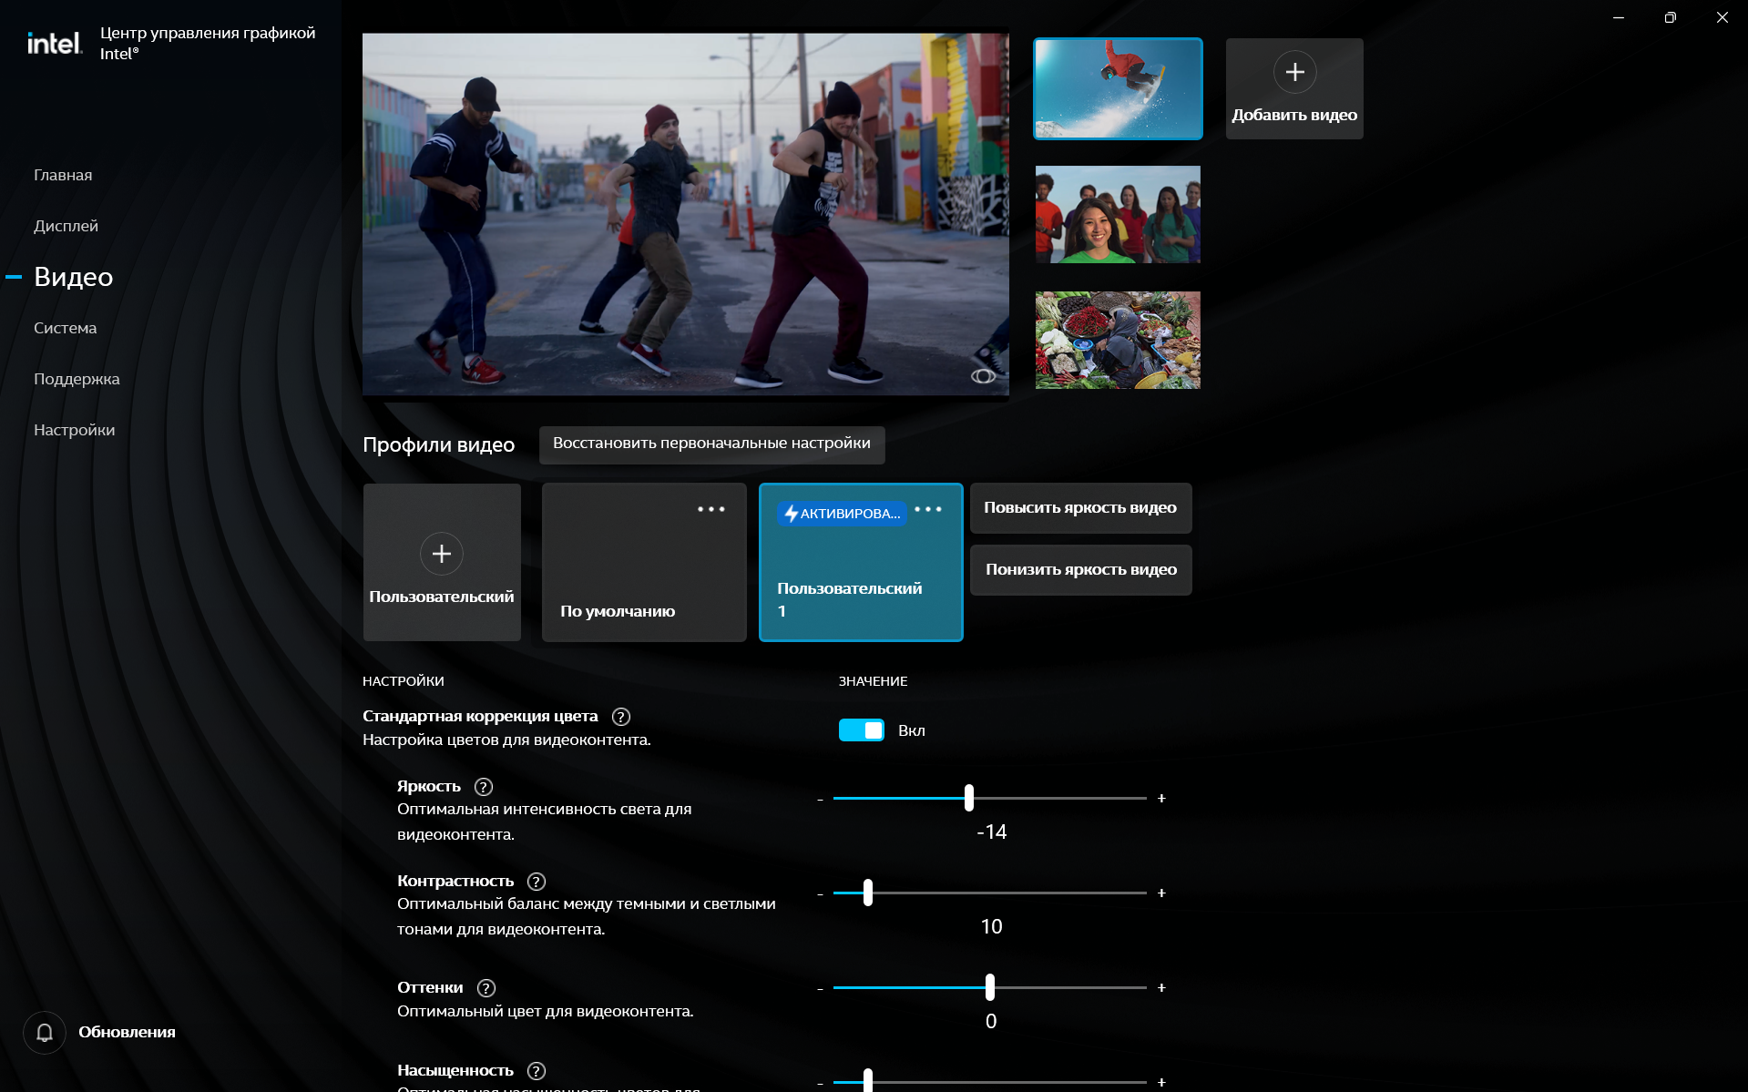
Task: Click the Contrast slider handle
Action: click(x=868, y=893)
